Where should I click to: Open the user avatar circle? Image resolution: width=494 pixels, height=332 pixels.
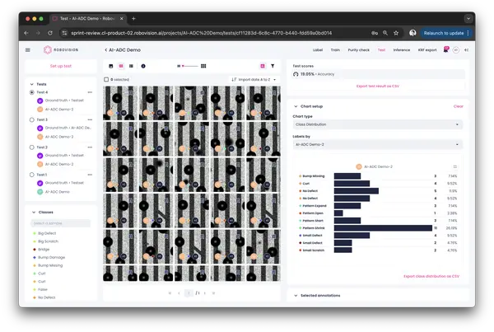point(455,49)
